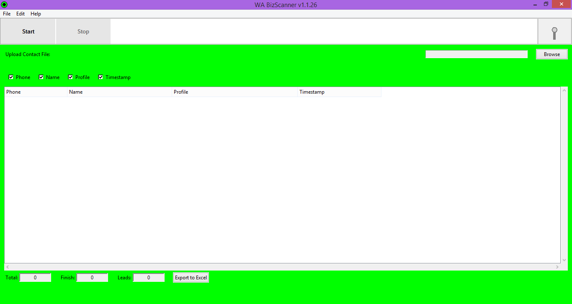Click the vertical scrollbar up arrow
The image size is (572, 304).
[564, 91]
